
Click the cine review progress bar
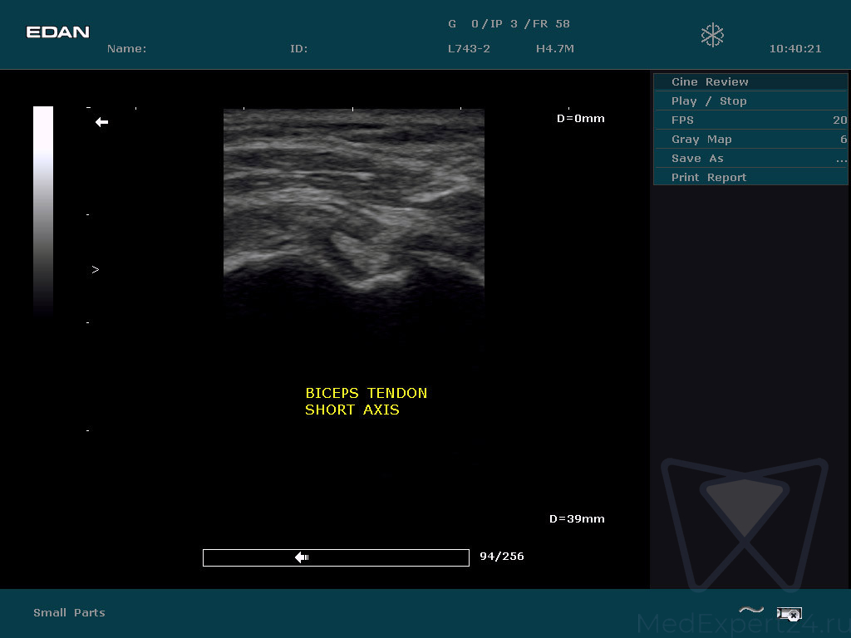pyautogui.click(x=336, y=557)
